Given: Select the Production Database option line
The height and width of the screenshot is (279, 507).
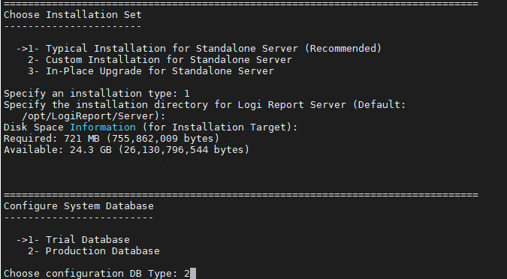Looking at the screenshot, I should (94, 251).
